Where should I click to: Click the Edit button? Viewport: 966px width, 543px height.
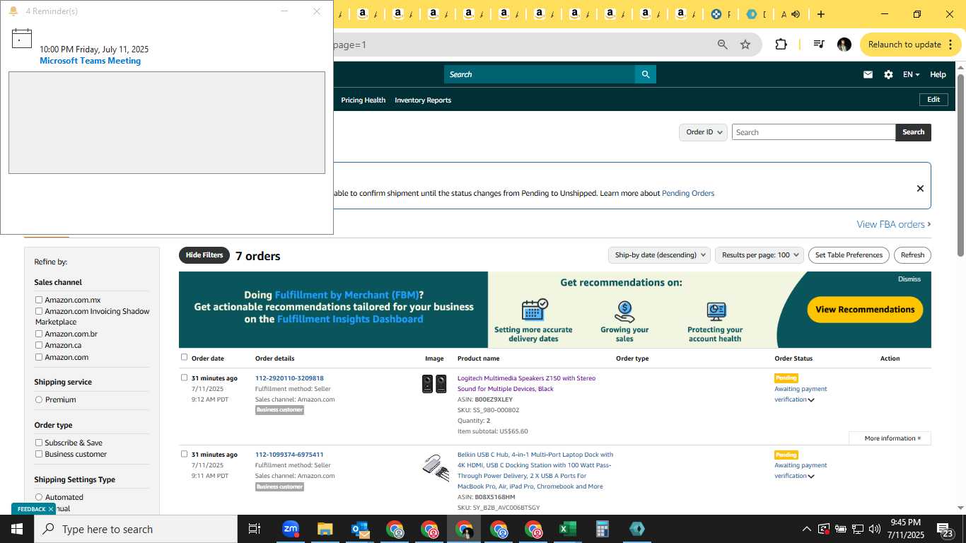pyautogui.click(x=933, y=100)
